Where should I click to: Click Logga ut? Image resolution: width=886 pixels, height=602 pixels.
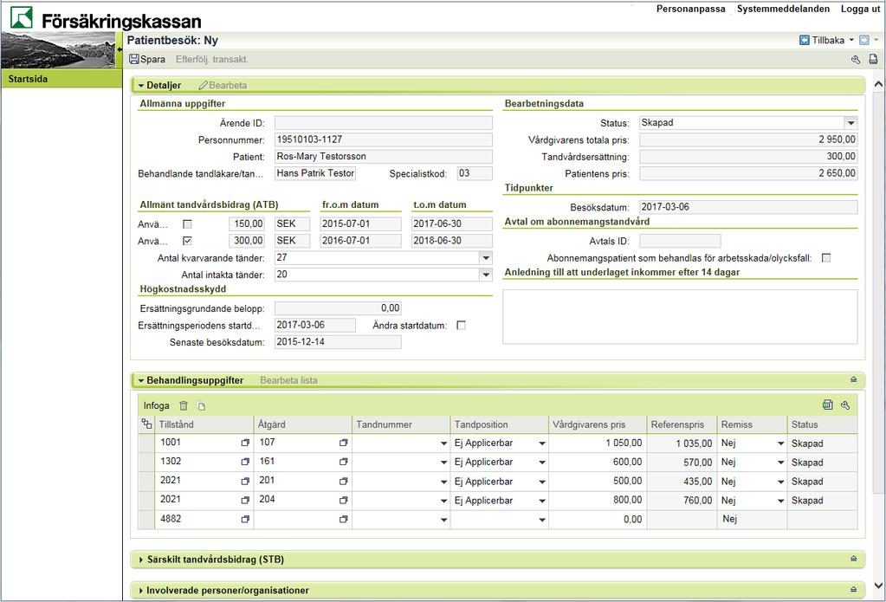click(x=860, y=9)
